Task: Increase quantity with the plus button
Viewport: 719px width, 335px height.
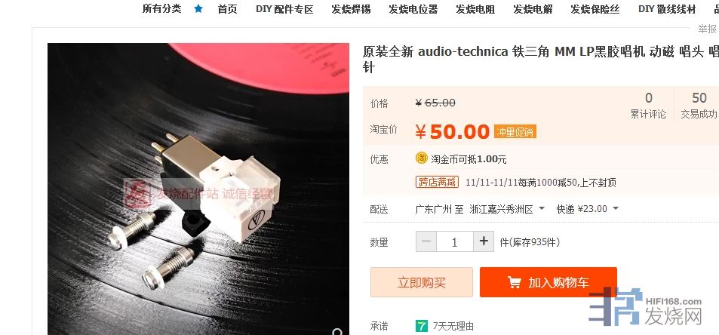Action: [x=484, y=241]
